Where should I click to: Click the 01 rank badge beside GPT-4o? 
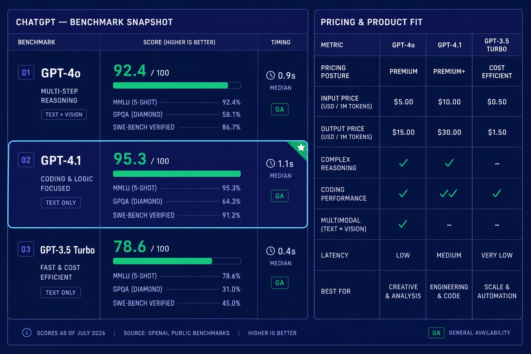[26, 73]
